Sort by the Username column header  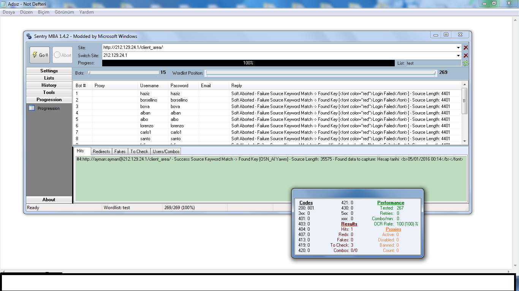click(x=149, y=86)
